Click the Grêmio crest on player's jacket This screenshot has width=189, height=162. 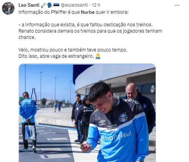(x=123, y=118)
